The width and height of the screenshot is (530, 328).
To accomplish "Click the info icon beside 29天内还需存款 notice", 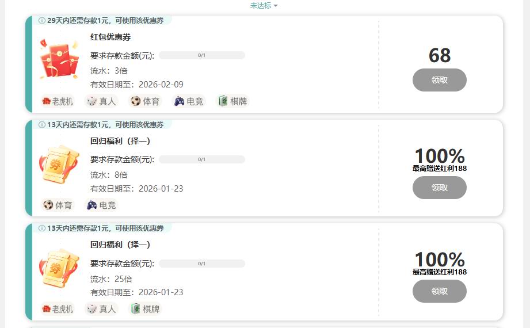I will [42, 21].
